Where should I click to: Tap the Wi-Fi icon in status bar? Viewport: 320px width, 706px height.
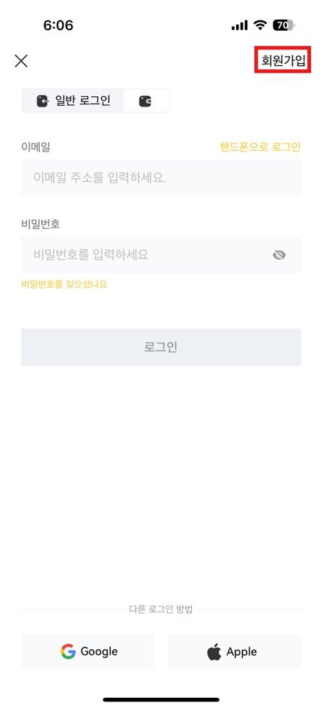[x=260, y=26]
